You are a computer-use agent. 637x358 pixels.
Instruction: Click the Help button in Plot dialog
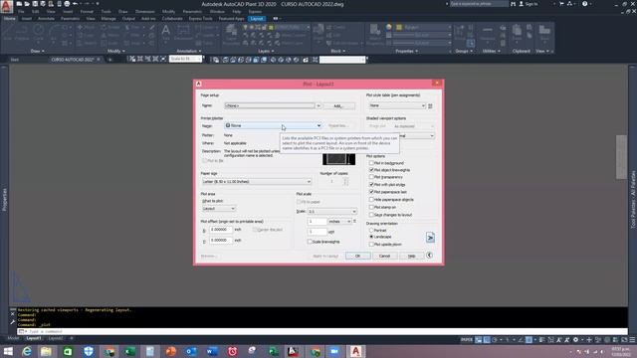point(411,256)
